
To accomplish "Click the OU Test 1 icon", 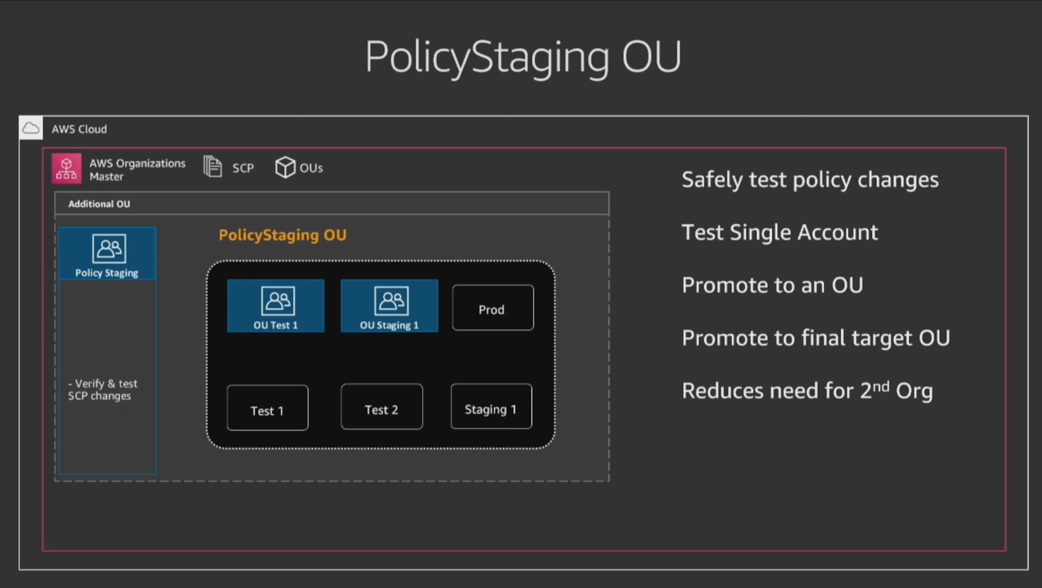I will click(x=277, y=300).
